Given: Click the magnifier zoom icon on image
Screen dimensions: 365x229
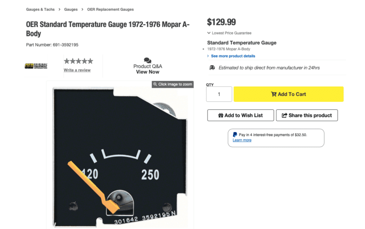Looking at the screenshot, I should pyautogui.click(x=155, y=84).
